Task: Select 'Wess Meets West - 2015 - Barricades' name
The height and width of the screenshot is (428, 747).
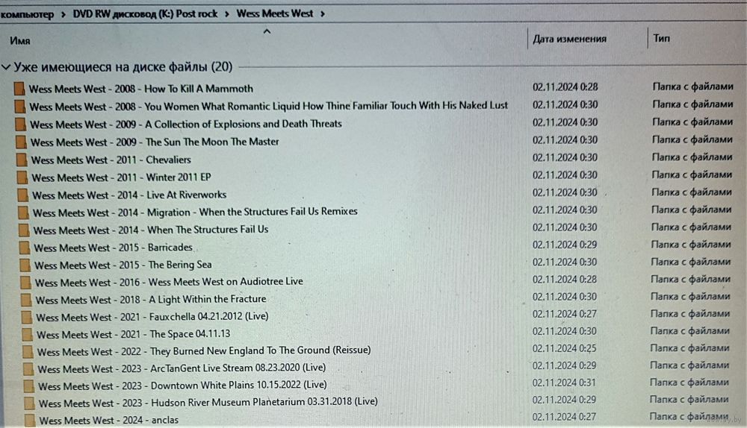Action: [x=113, y=248]
